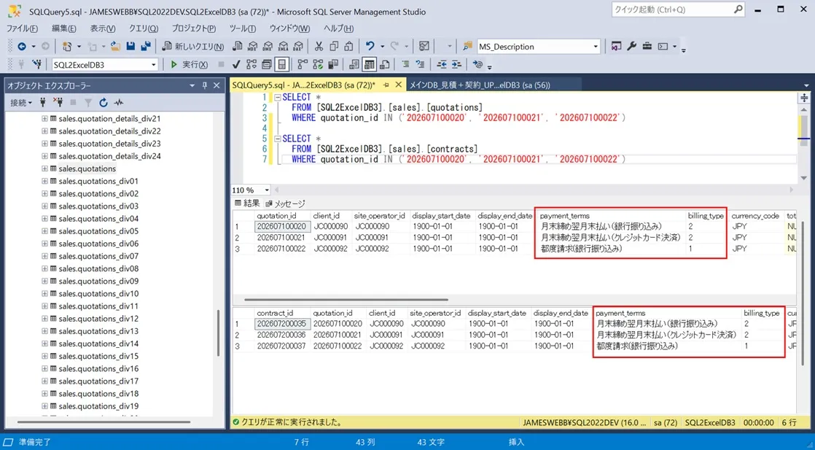Image resolution: width=815 pixels, height=450 pixels.
Task: Expand the sales.quotations_div05 table node
Action: point(44,231)
